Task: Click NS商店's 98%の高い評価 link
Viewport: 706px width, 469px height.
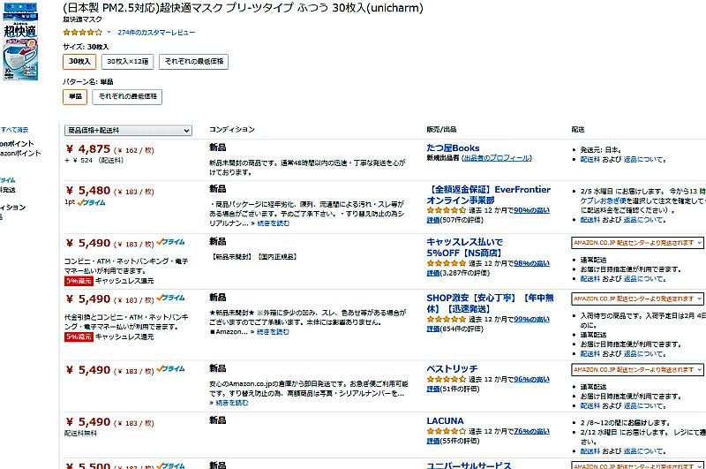Action: 531,263
